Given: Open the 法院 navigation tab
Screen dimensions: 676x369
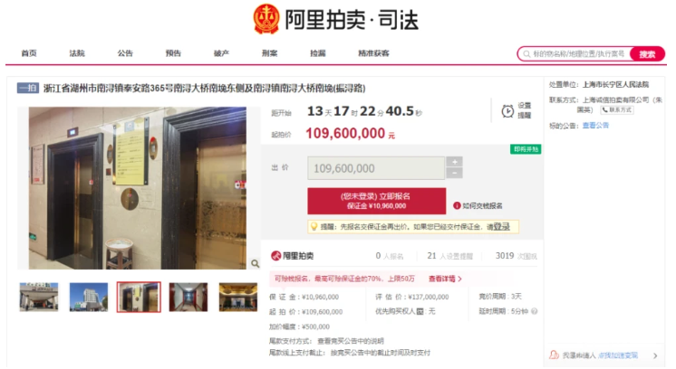Looking at the screenshot, I should click(x=77, y=52).
